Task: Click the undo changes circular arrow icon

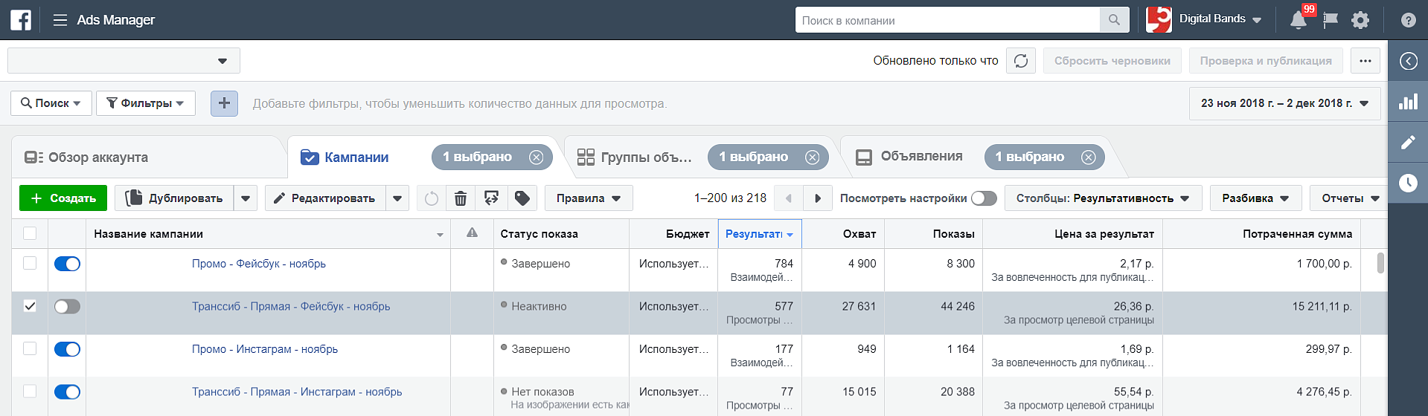Action: pyautogui.click(x=432, y=198)
